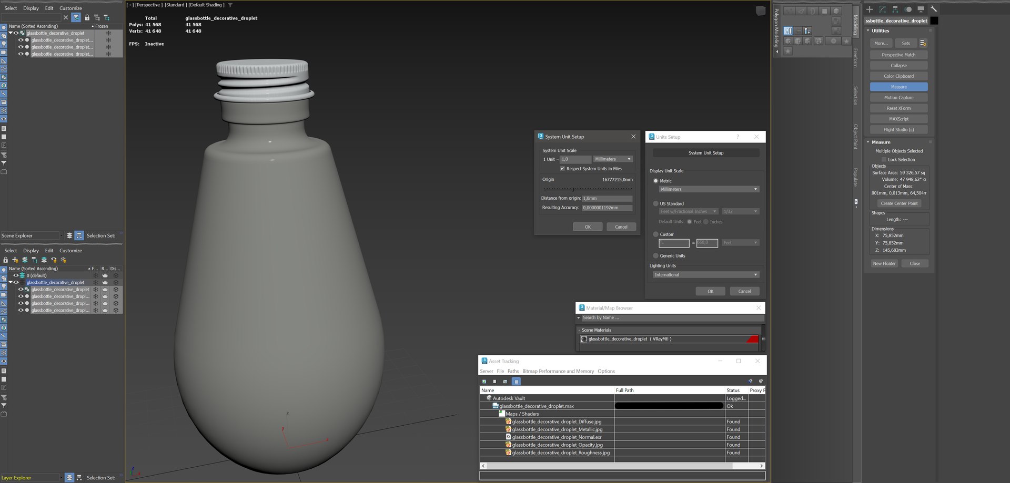Image resolution: width=1010 pixels, height=483 pixels.
Task: Open the Options menu in Asset Tracking
Action: click(606, 371)
